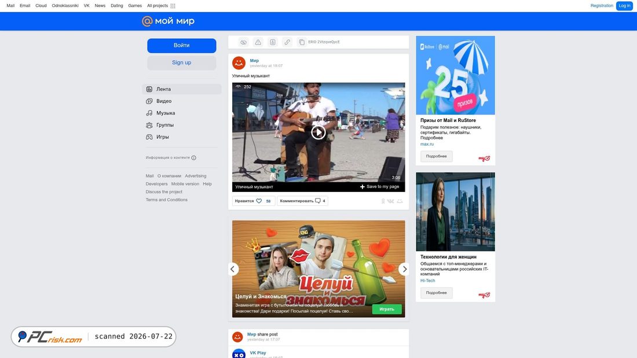Viewport: 637px width, 358px height.
Task: Click the Видео sidebar icon
Action: 149,101
